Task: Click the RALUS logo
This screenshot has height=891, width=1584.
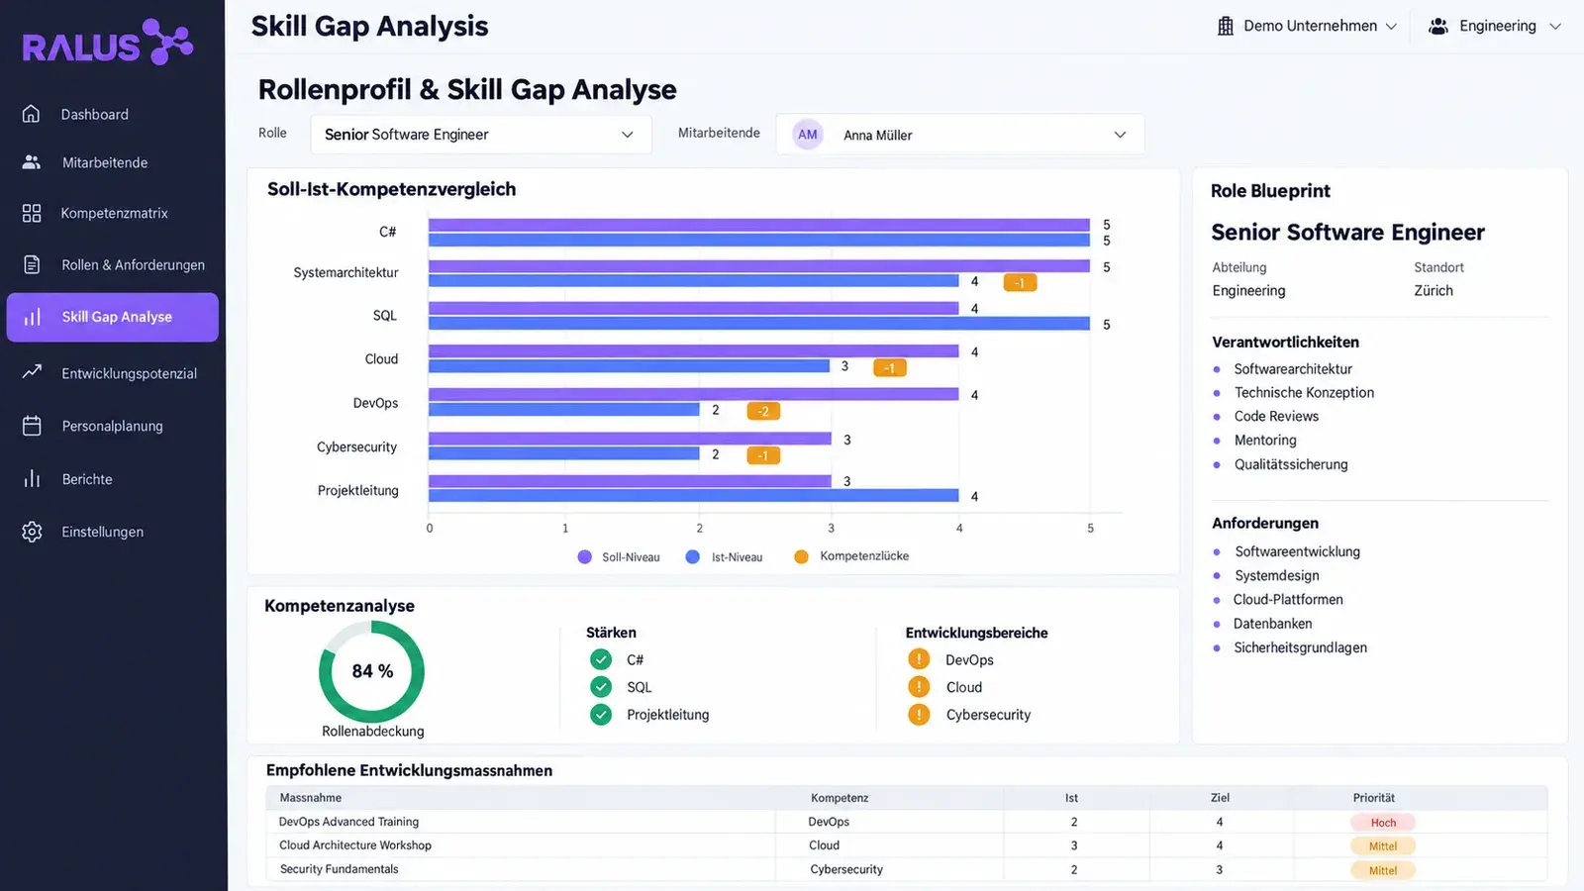Action: (x=107, y=43)
